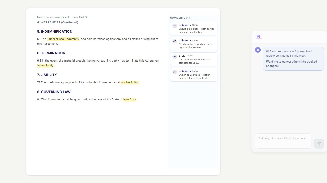Select highlighted text 'Supplier shall indemnify'
Image resolution: width=327 pixels, height=183 pixels.
coord(63,39)
